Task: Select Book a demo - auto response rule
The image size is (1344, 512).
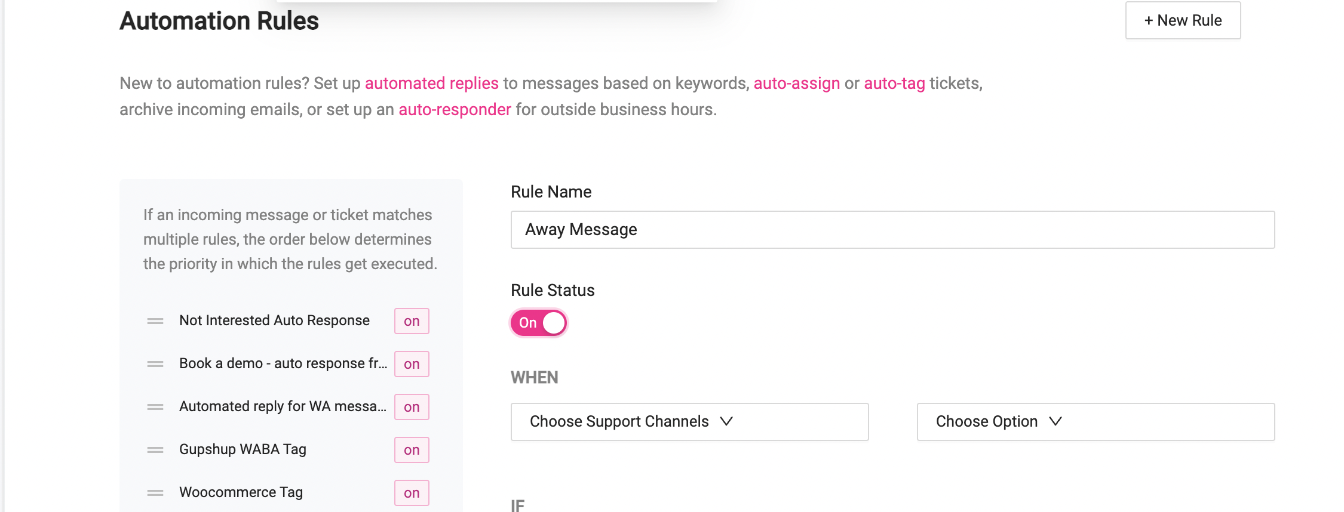Action: 283,363
